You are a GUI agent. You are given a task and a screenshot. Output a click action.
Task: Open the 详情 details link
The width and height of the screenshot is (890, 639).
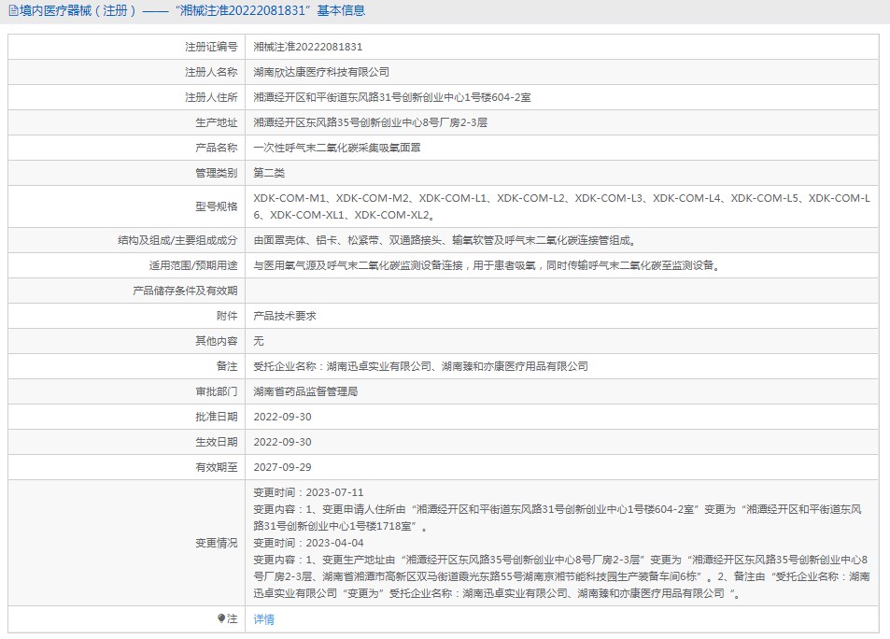(264, 619)
